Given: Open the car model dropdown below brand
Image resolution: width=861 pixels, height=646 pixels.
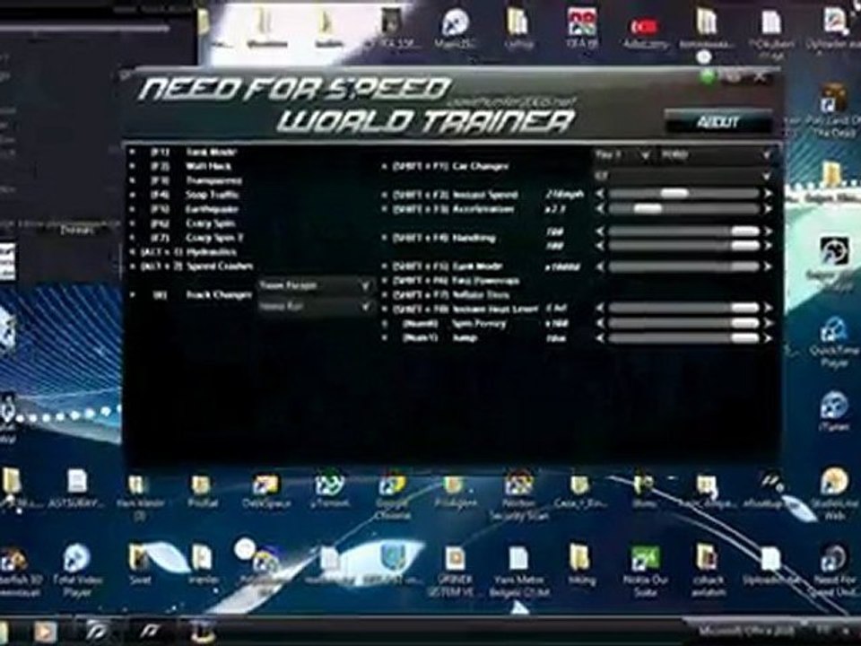Looking at the screenshot, I should tap(683, 176).
